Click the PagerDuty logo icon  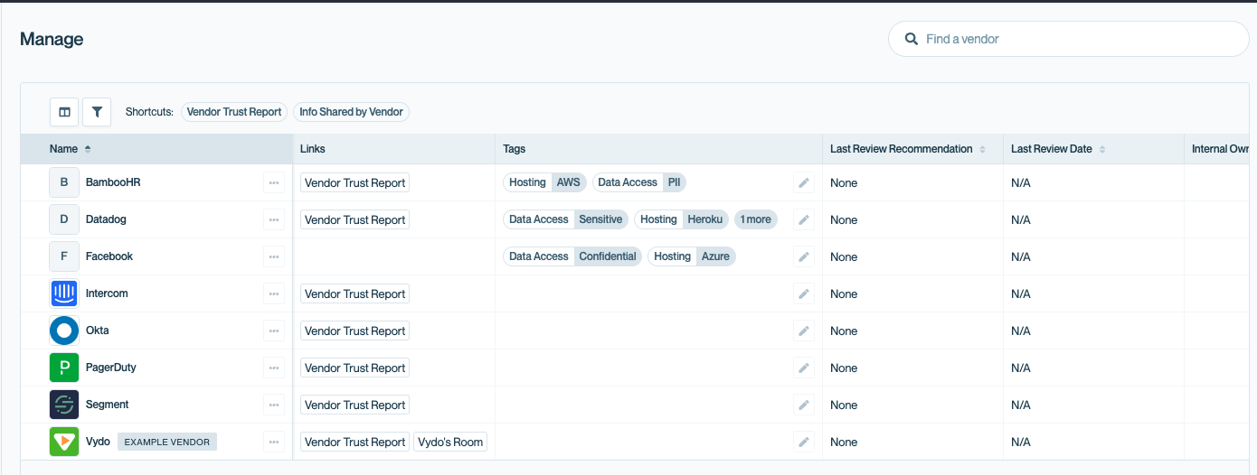[x=64, y=368]
